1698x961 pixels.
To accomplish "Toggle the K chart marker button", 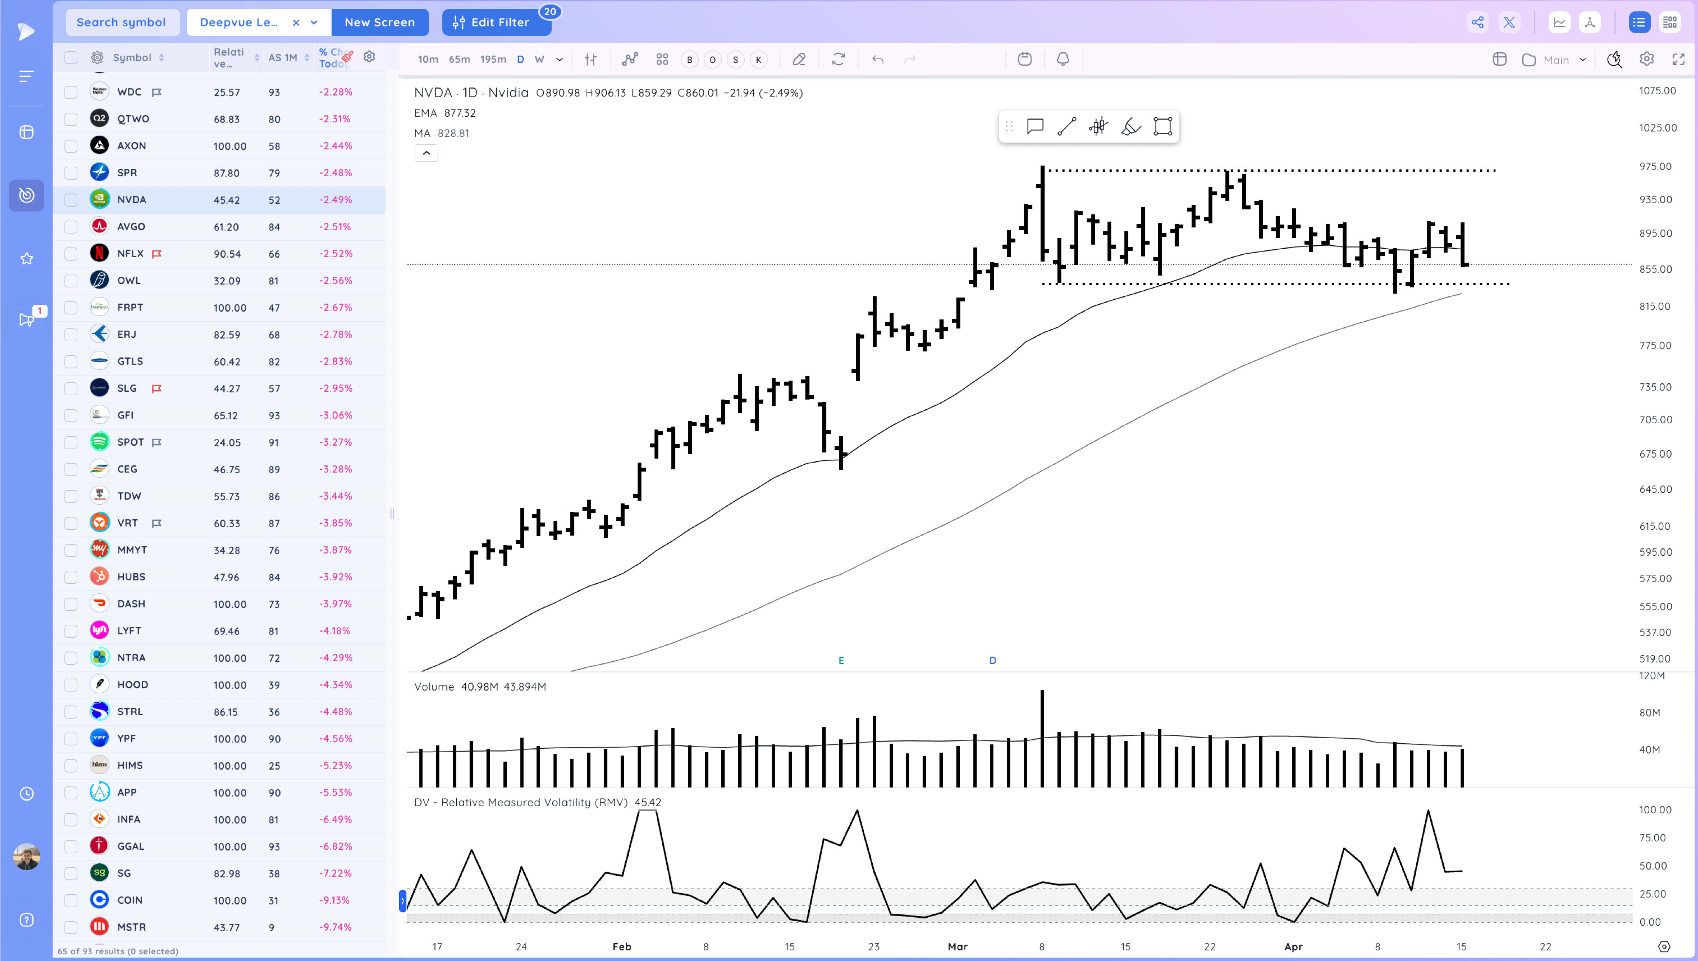I will click(x=759, y=60).
